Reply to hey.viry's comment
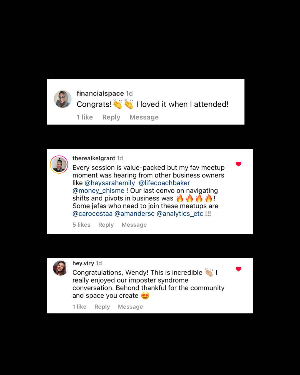The image size is (300, 375). pyautogui.click(x=102, y=307)
